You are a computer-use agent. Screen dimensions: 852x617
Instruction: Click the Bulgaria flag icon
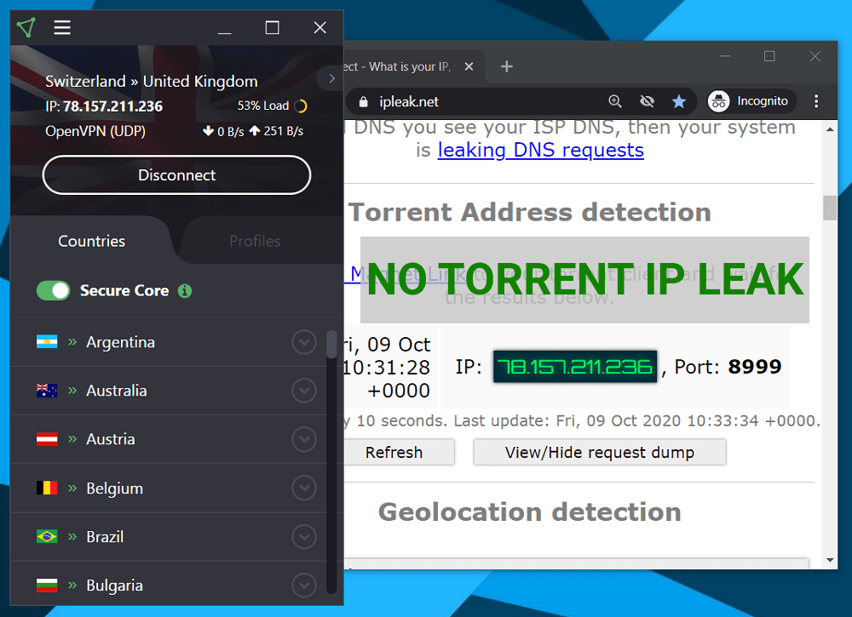pos(47,585)
